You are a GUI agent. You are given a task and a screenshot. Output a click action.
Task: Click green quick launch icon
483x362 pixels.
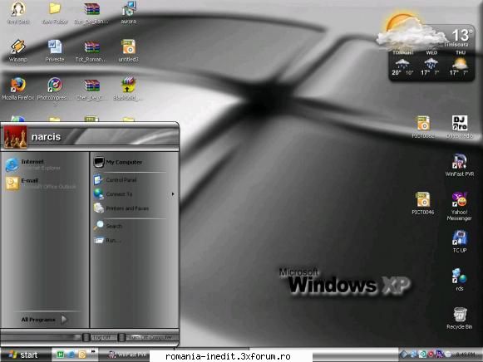[60, 355]
